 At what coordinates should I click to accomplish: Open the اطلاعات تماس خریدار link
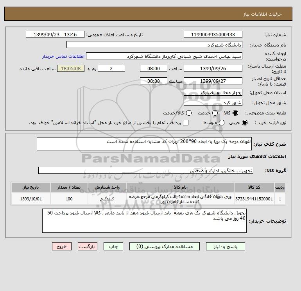coord(63,56)
